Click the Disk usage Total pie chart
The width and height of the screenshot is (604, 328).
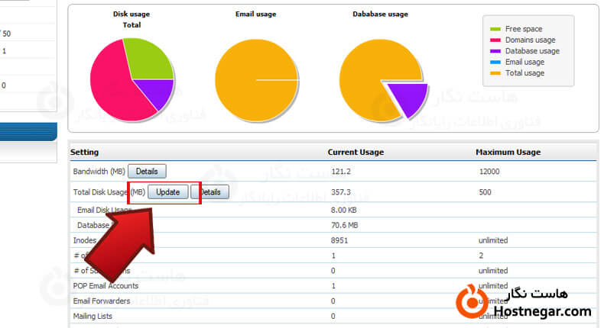131,79
